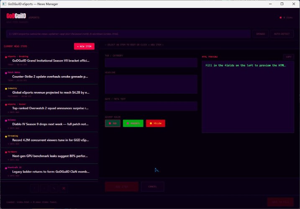Focus the index.html file path field

(128, 34)
